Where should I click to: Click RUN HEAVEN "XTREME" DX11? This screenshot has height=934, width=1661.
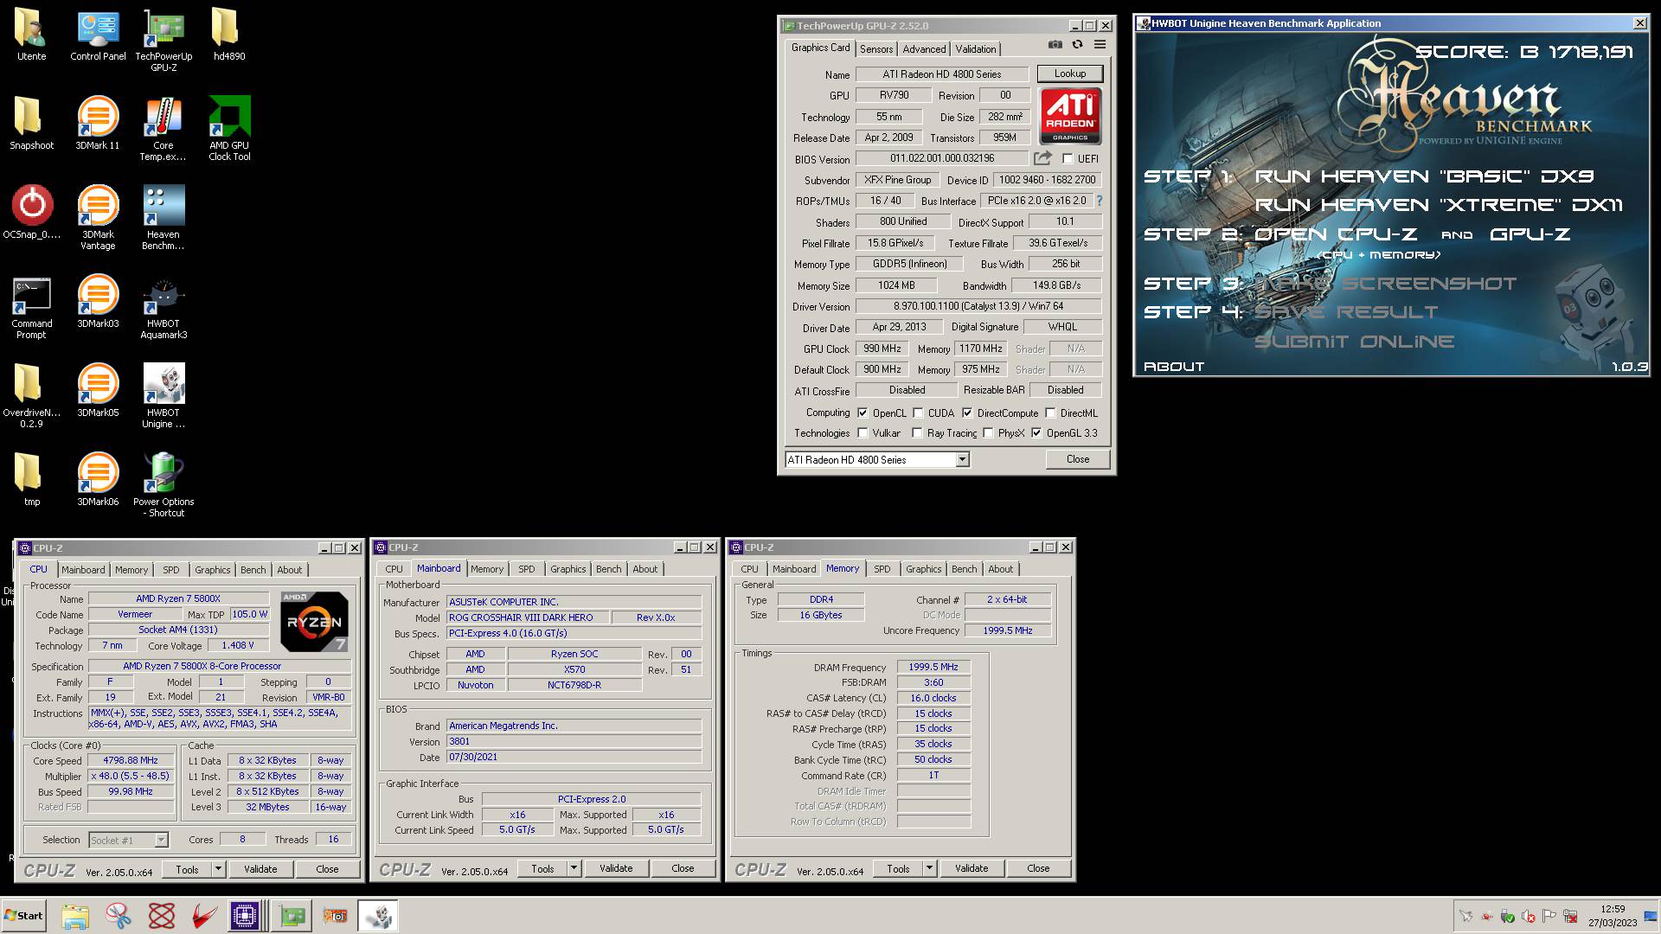click(1439, 205)
